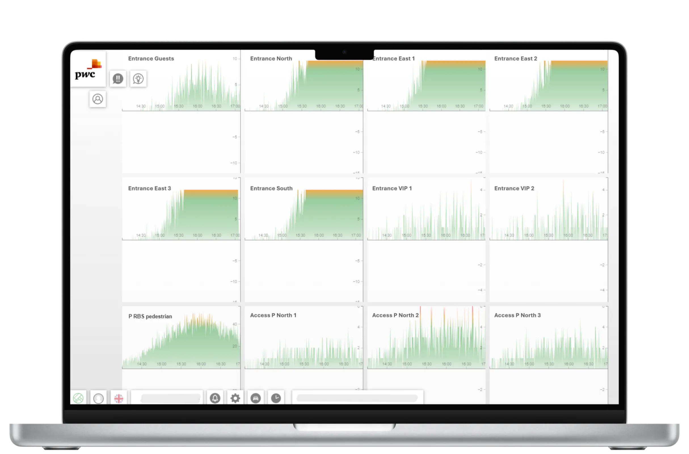The image size is (689, 454).
Task: Select the Access P North 2 chart title
Action: coord(395,315)
